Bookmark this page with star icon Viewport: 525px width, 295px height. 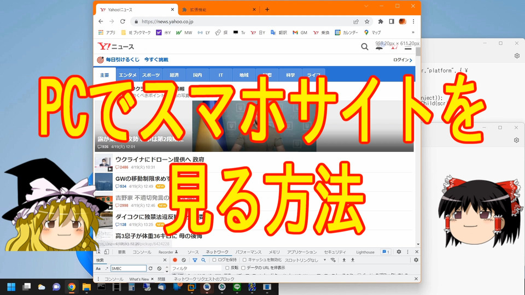coord(367,21)
